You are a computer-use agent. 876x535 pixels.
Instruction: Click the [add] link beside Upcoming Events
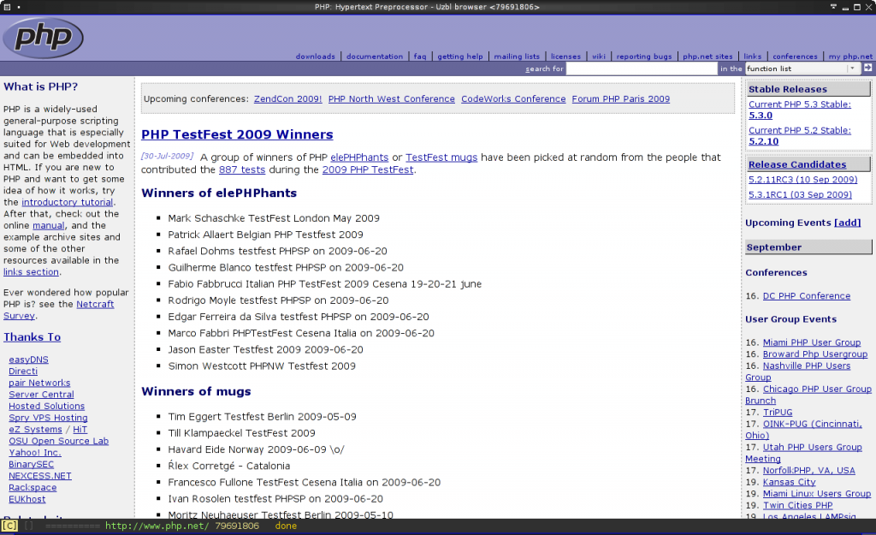pyautogui.click(x=847, y=223)
